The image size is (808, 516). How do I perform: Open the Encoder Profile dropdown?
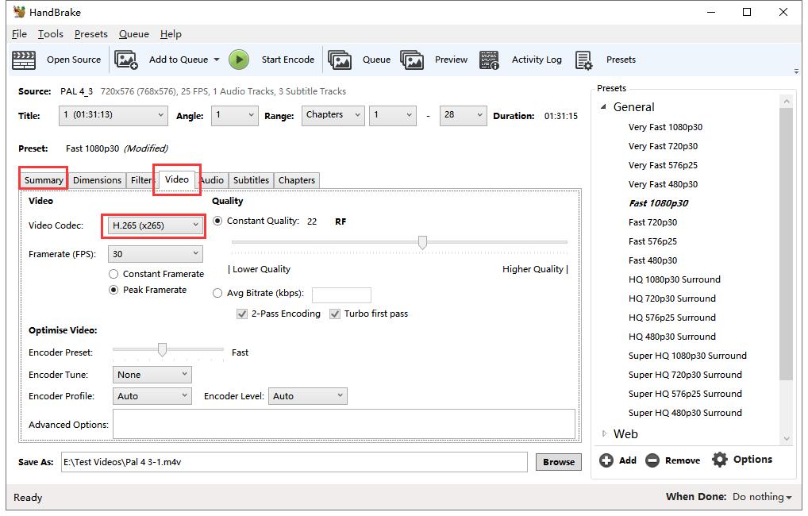point(152,396)
